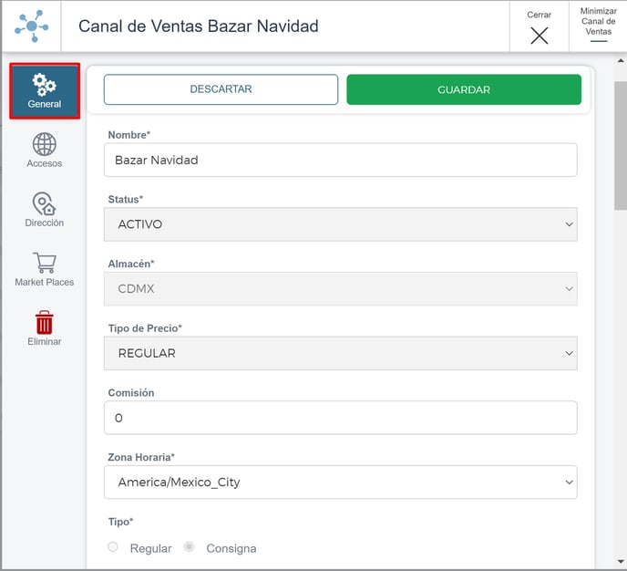Image resolution: width=627 pixels, height=571 pixels.
Task: Open the Zona Horaria dropdown
Action: coord(340,482)
